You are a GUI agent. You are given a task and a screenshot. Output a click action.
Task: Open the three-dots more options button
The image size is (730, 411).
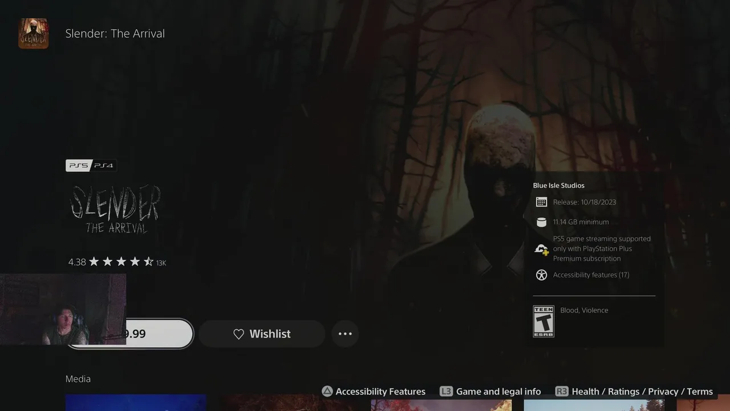pos(345,334)
